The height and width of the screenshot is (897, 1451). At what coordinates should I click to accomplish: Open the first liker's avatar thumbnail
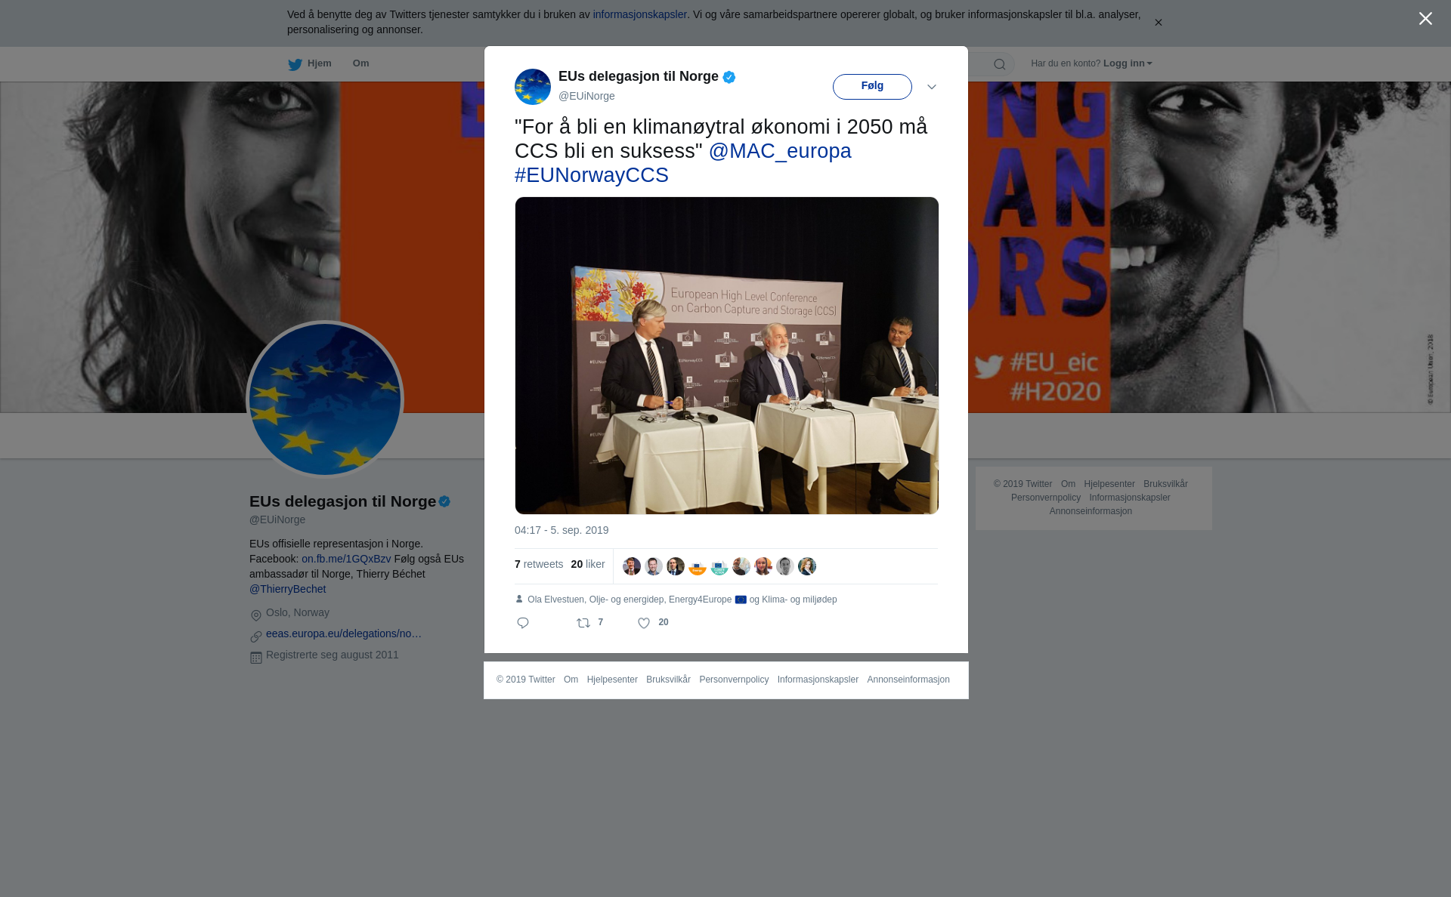pyautogui.click(x=632, y=566)
